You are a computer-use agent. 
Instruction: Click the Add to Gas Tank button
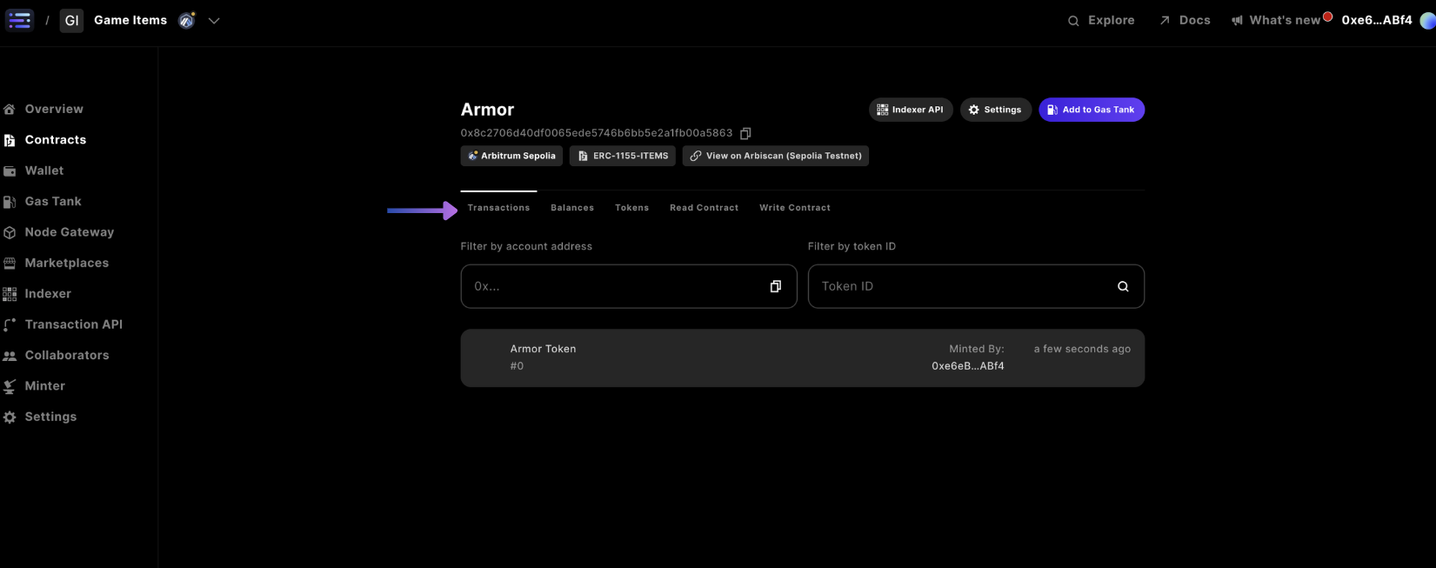click(x=1091, y=110)
